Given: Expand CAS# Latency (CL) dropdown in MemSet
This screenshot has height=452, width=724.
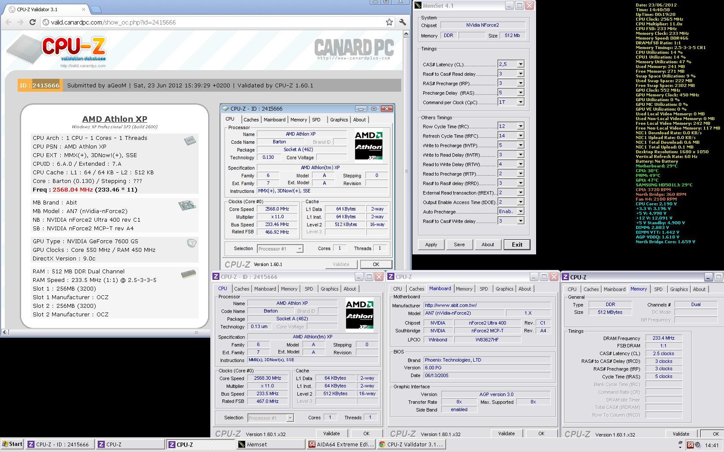Looking at the screenshot, I should point(520,64).
